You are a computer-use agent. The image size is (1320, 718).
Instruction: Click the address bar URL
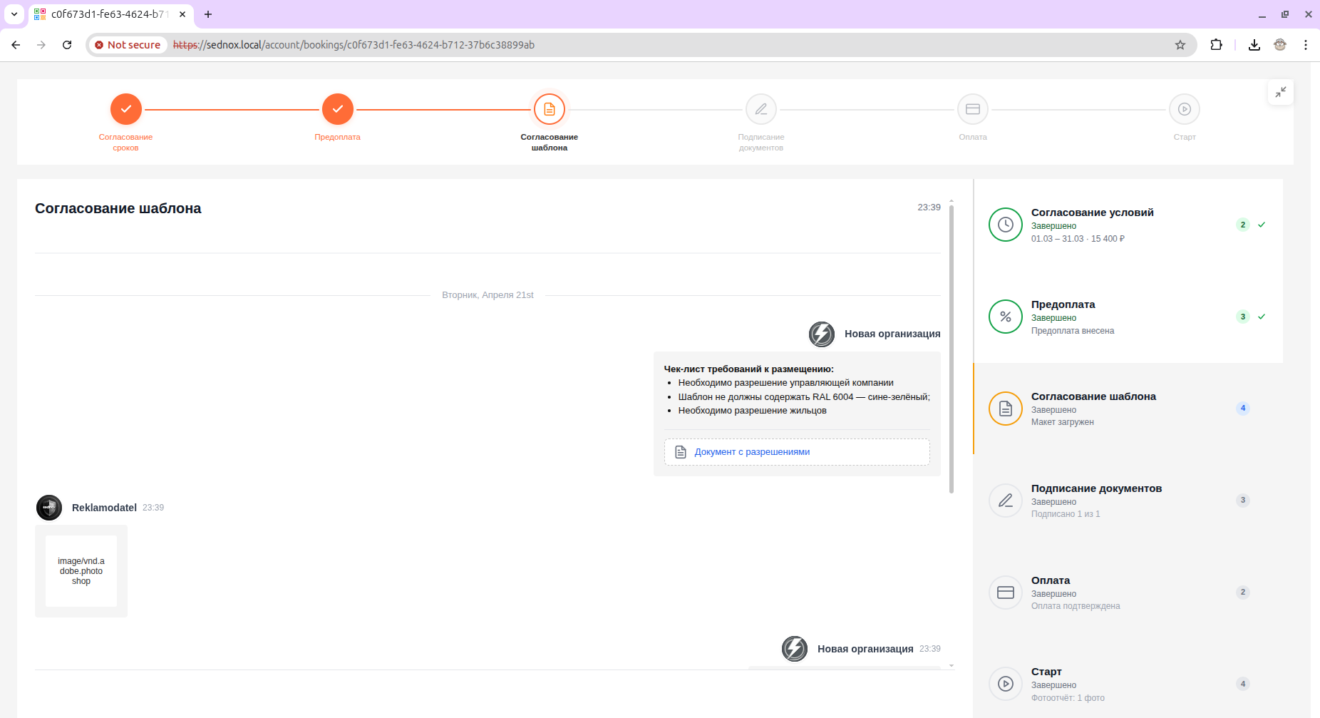tap(354, 45)
